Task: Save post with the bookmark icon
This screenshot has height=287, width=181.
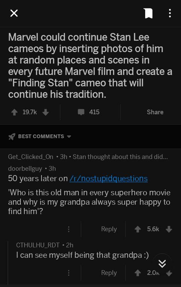Action: pos(149,13)
